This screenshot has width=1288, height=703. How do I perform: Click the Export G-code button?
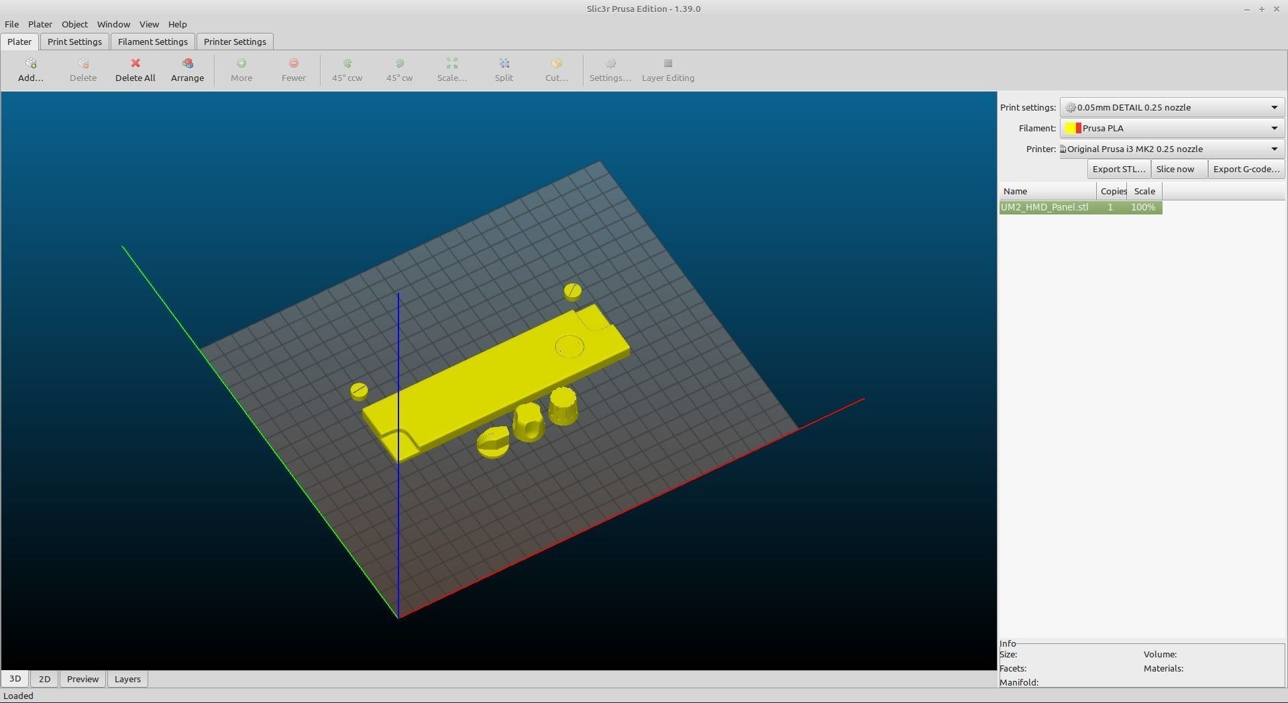pyautogui.click(x=1246, y=169)
